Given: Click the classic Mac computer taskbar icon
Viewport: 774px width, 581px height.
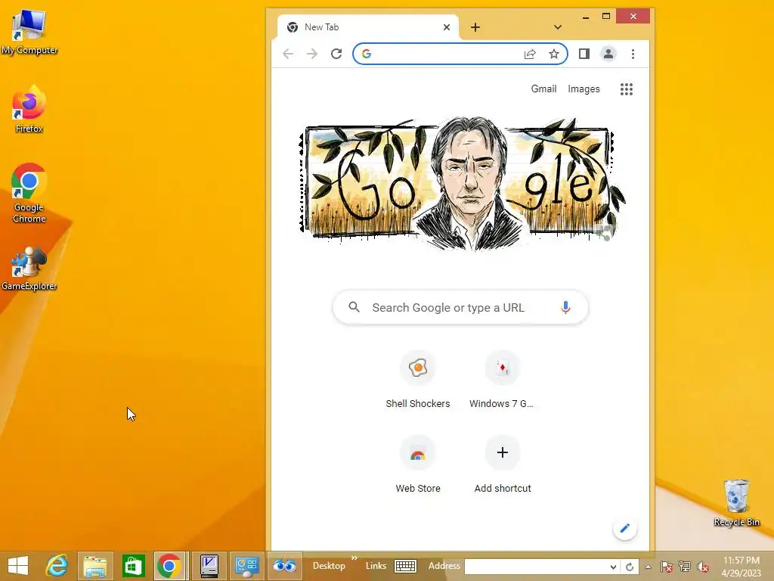Looking at the screenshot, I should 209,566.
